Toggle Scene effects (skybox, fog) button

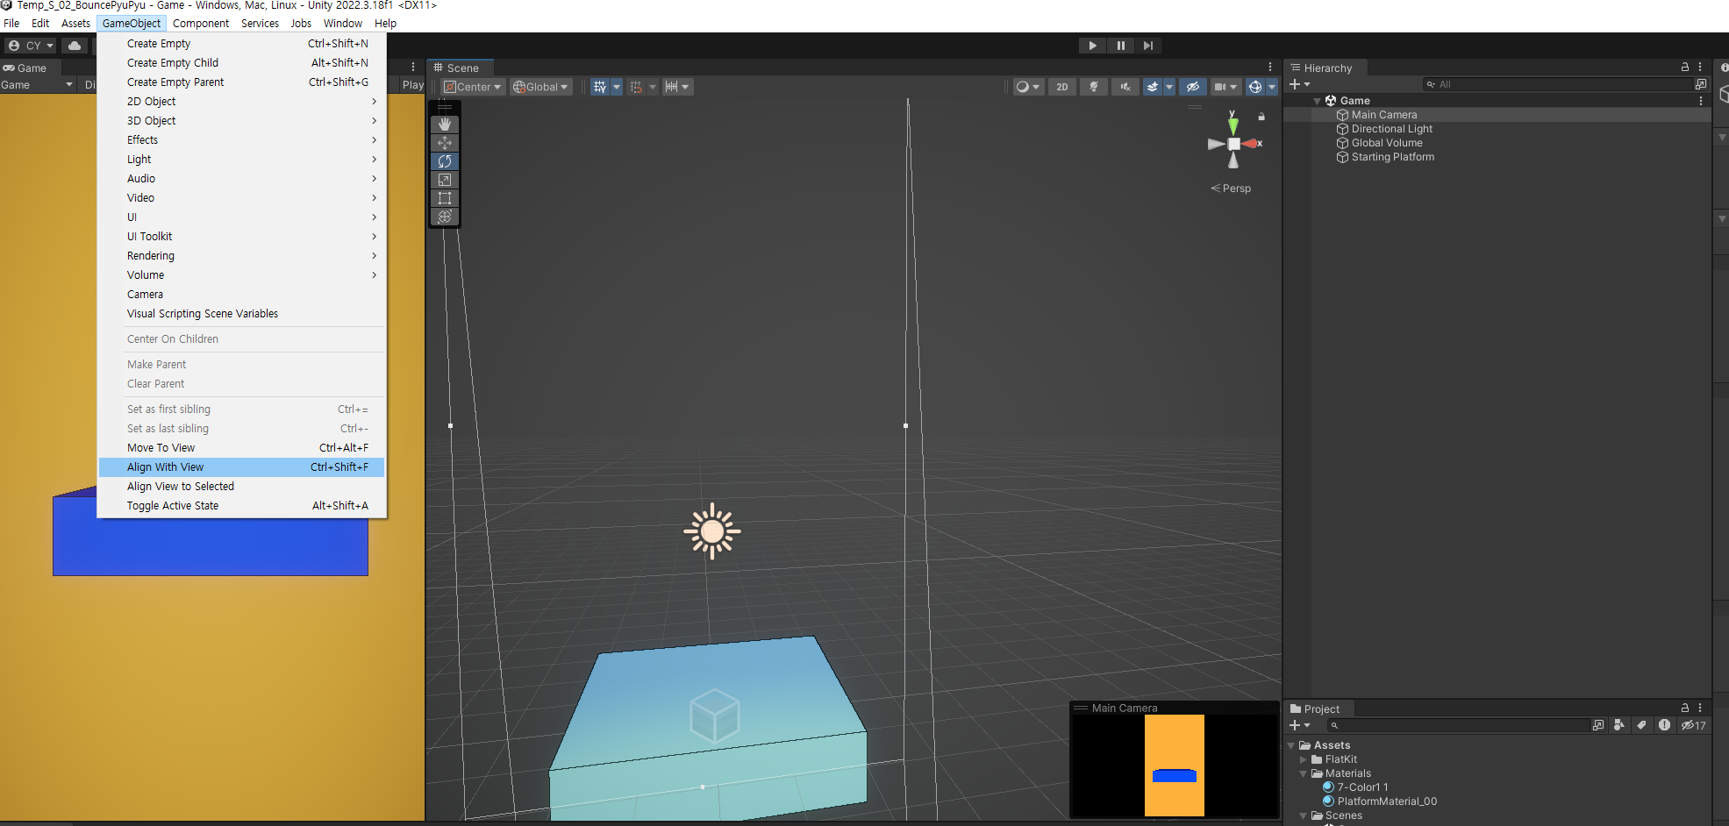click(1153, 87)
